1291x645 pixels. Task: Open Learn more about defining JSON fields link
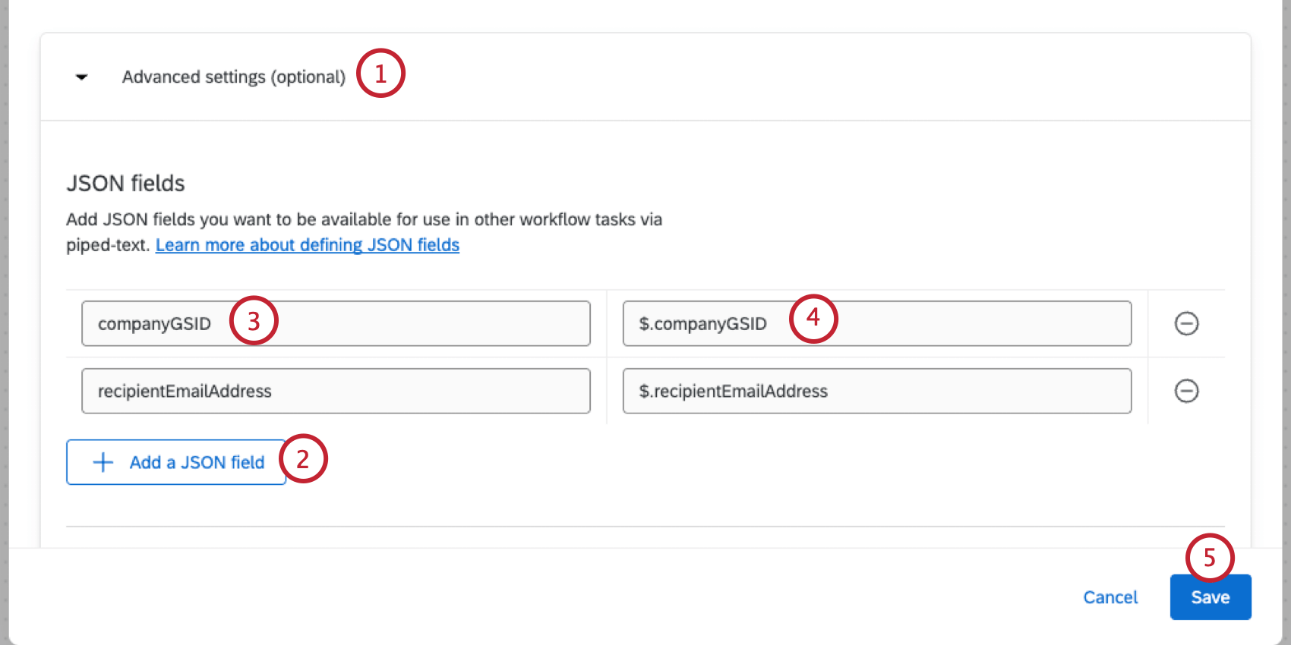click(x=308, y=245)
